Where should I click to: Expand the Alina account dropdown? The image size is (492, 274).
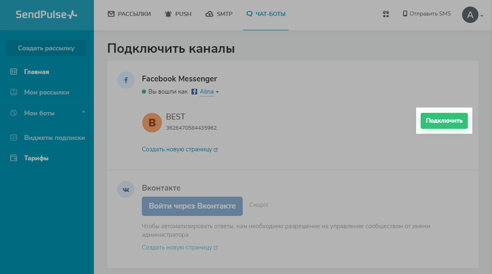point(209,92)
